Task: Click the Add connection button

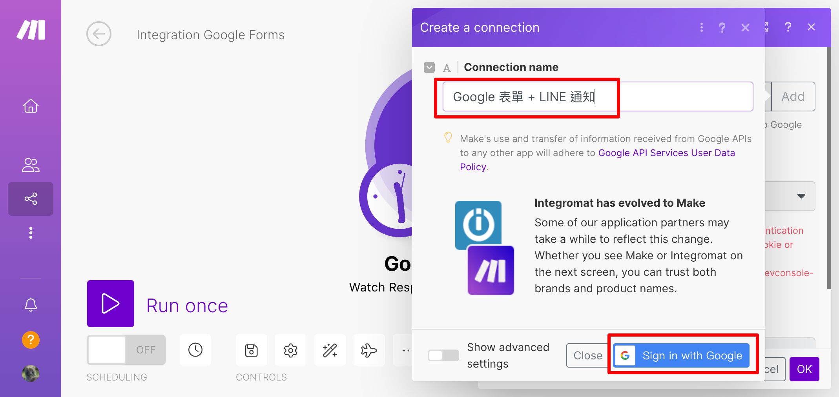Action: coord(793,97)
